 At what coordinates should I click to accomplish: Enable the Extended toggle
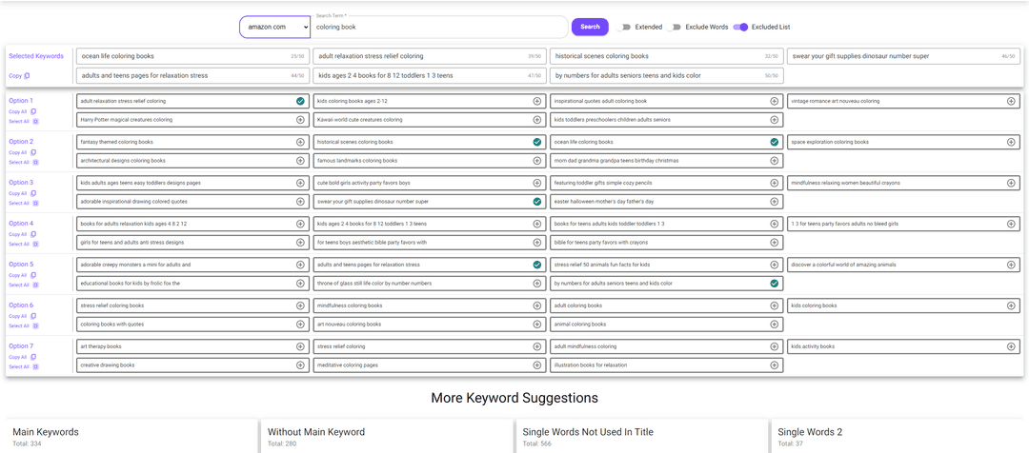625,27
